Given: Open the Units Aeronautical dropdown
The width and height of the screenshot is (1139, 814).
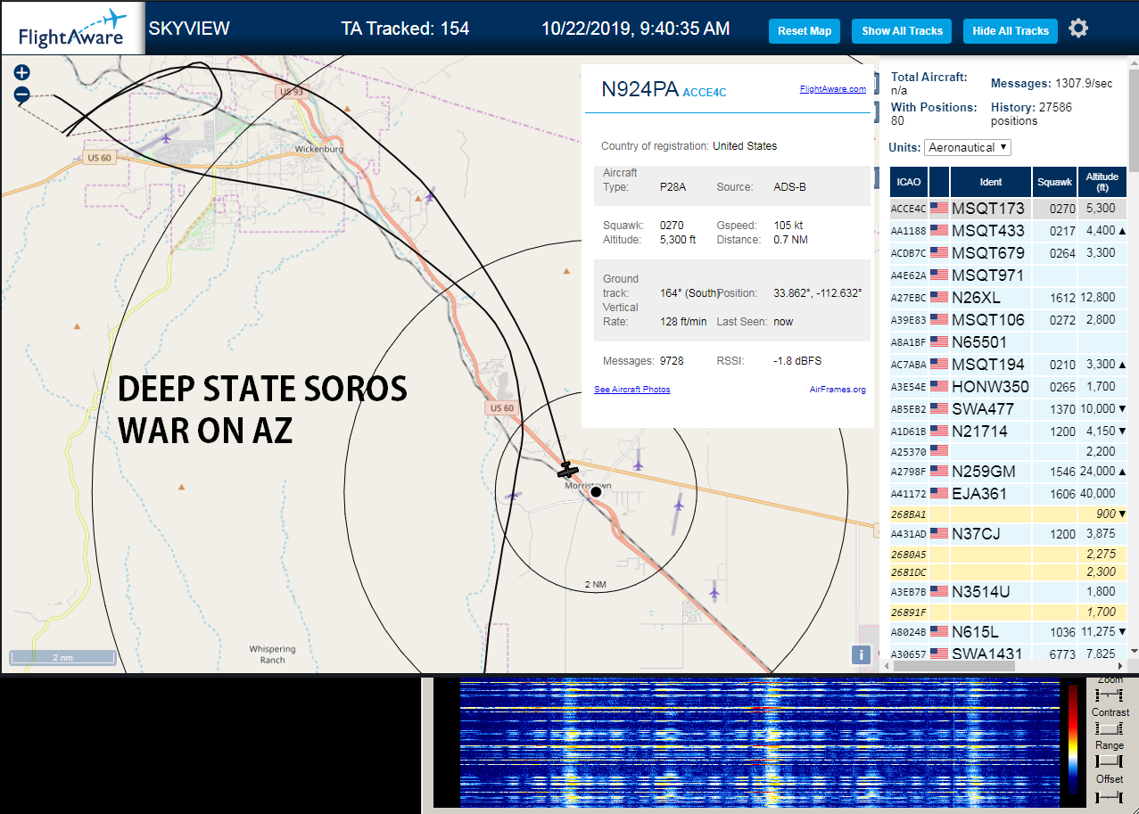Looking at the screenshot, I should [x=968, y=147].
